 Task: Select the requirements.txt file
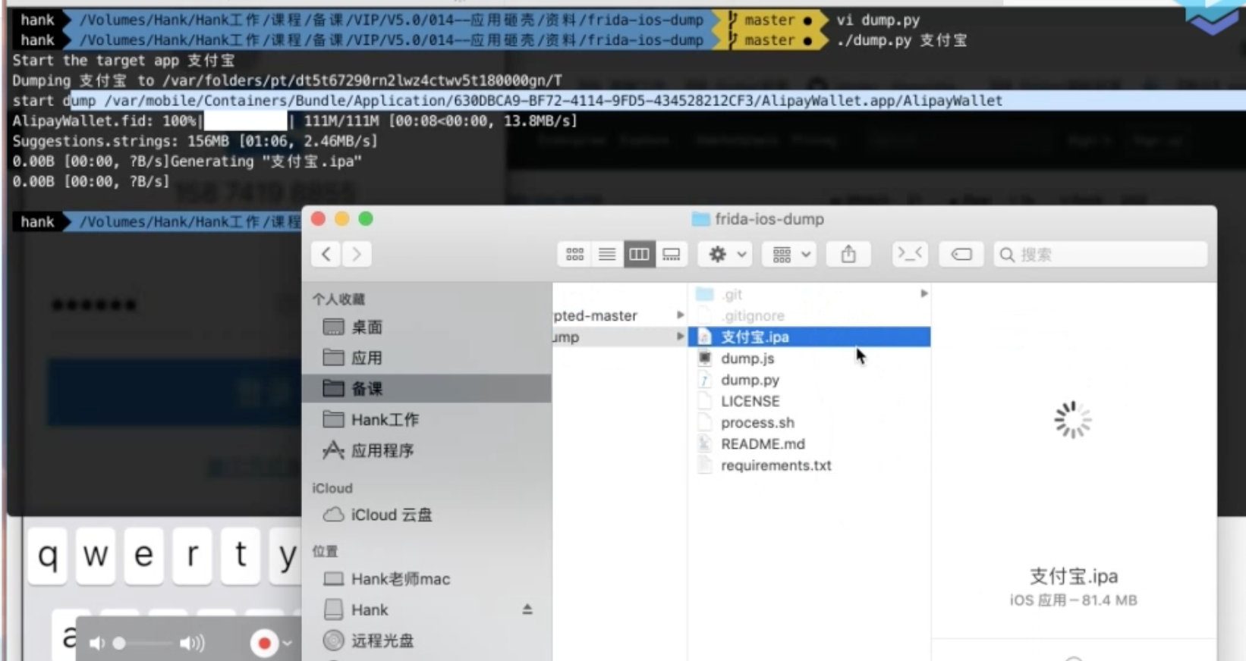point(809,465)
